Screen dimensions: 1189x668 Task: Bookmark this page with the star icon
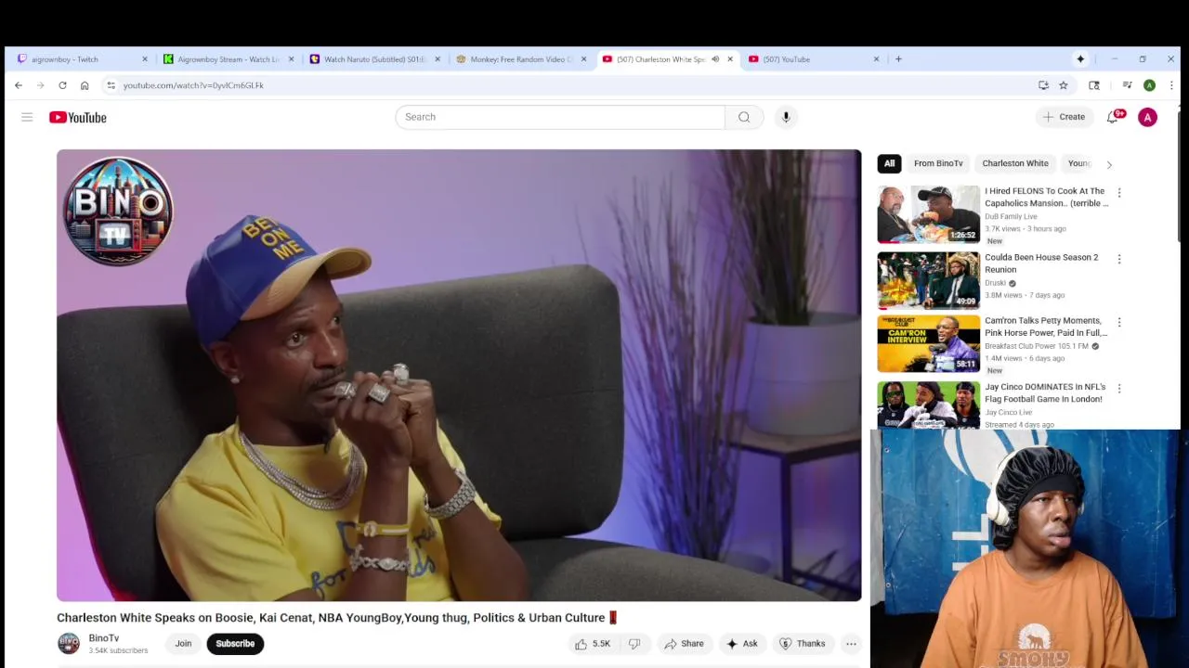(1064, 85)
